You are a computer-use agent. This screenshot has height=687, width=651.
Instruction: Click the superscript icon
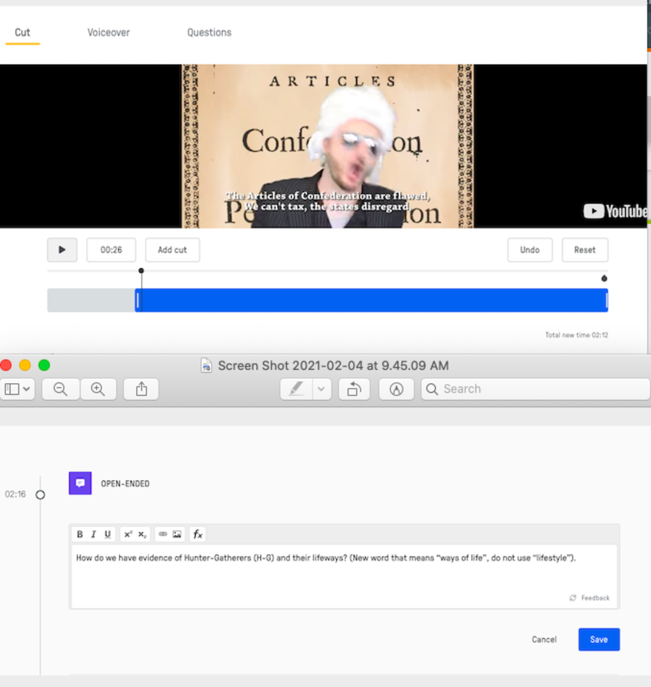click(128, 534)
